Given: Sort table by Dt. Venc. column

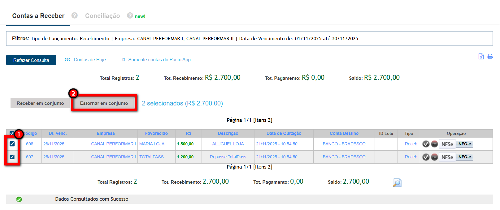Looking at the screenshot, I should [x=58, y=133].
